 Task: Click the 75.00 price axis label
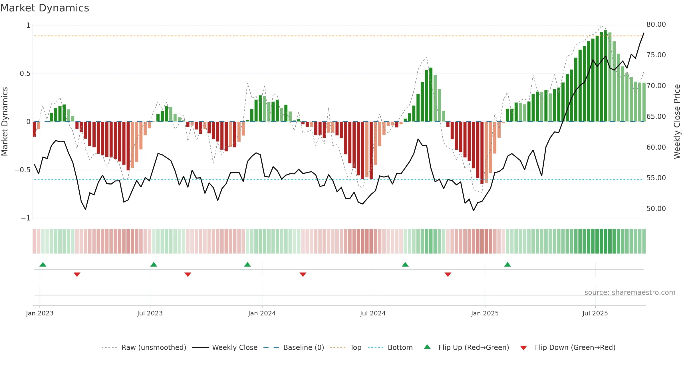coord(656,55)
